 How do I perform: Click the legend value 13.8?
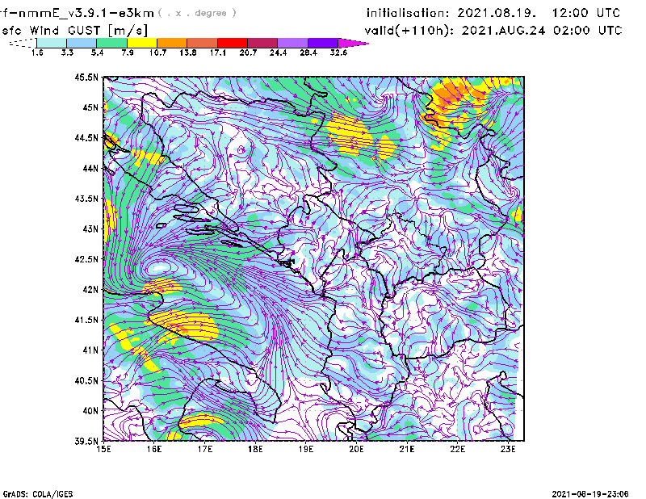[188, 52]
